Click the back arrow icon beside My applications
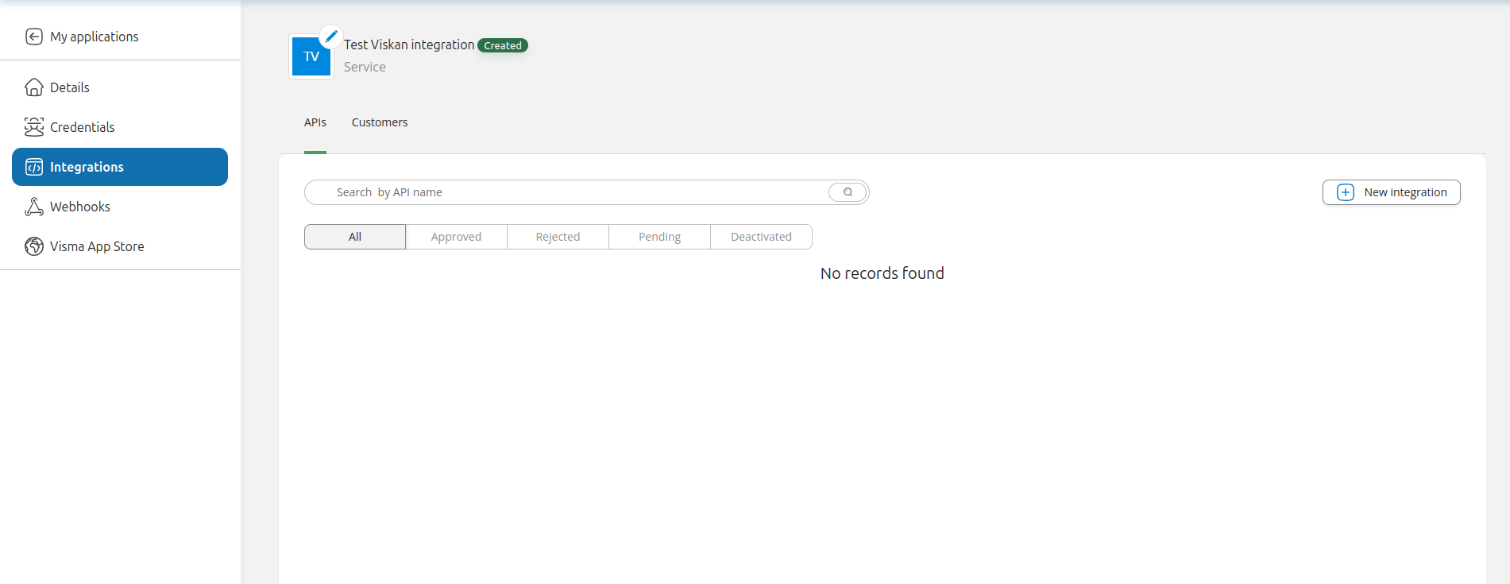The width and height of the screenshot is (1510, 584). coord(33,37)
